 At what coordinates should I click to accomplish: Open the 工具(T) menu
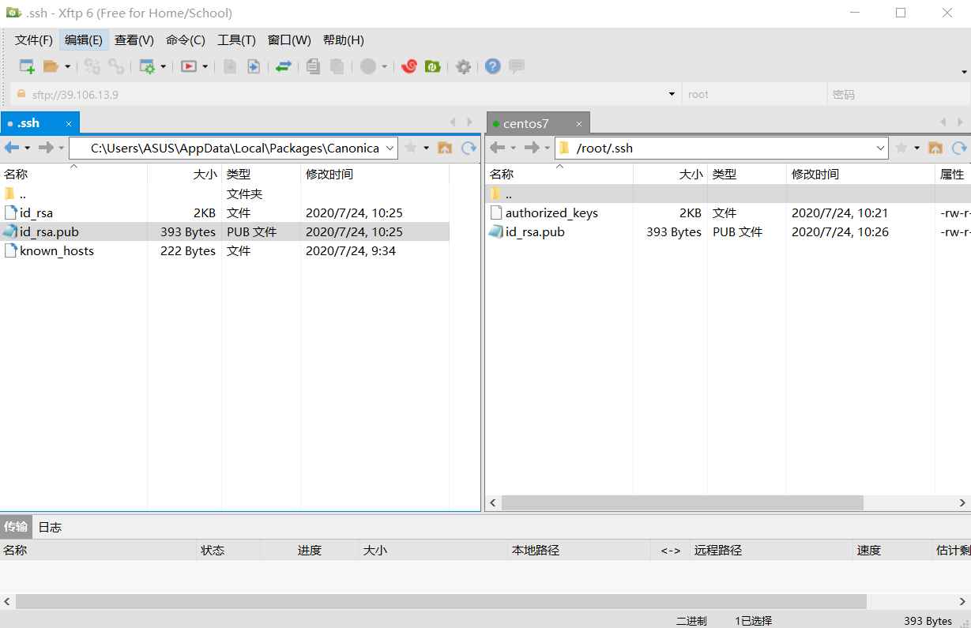236,40
